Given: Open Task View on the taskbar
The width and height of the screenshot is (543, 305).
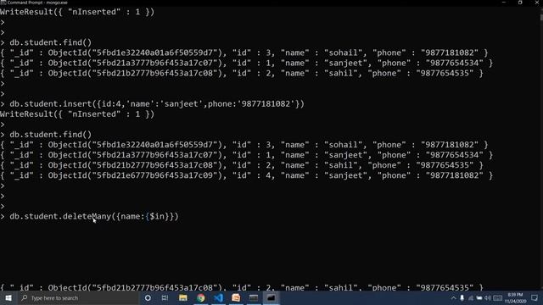Looking at the screenshot, I should click(x=165, y=297).
